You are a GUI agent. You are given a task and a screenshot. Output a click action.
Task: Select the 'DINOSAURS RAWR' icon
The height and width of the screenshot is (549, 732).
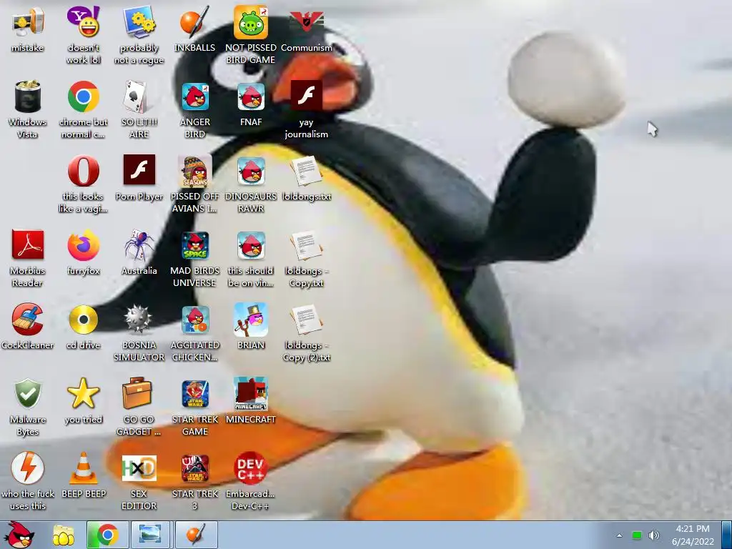click(x=251, y=171)
